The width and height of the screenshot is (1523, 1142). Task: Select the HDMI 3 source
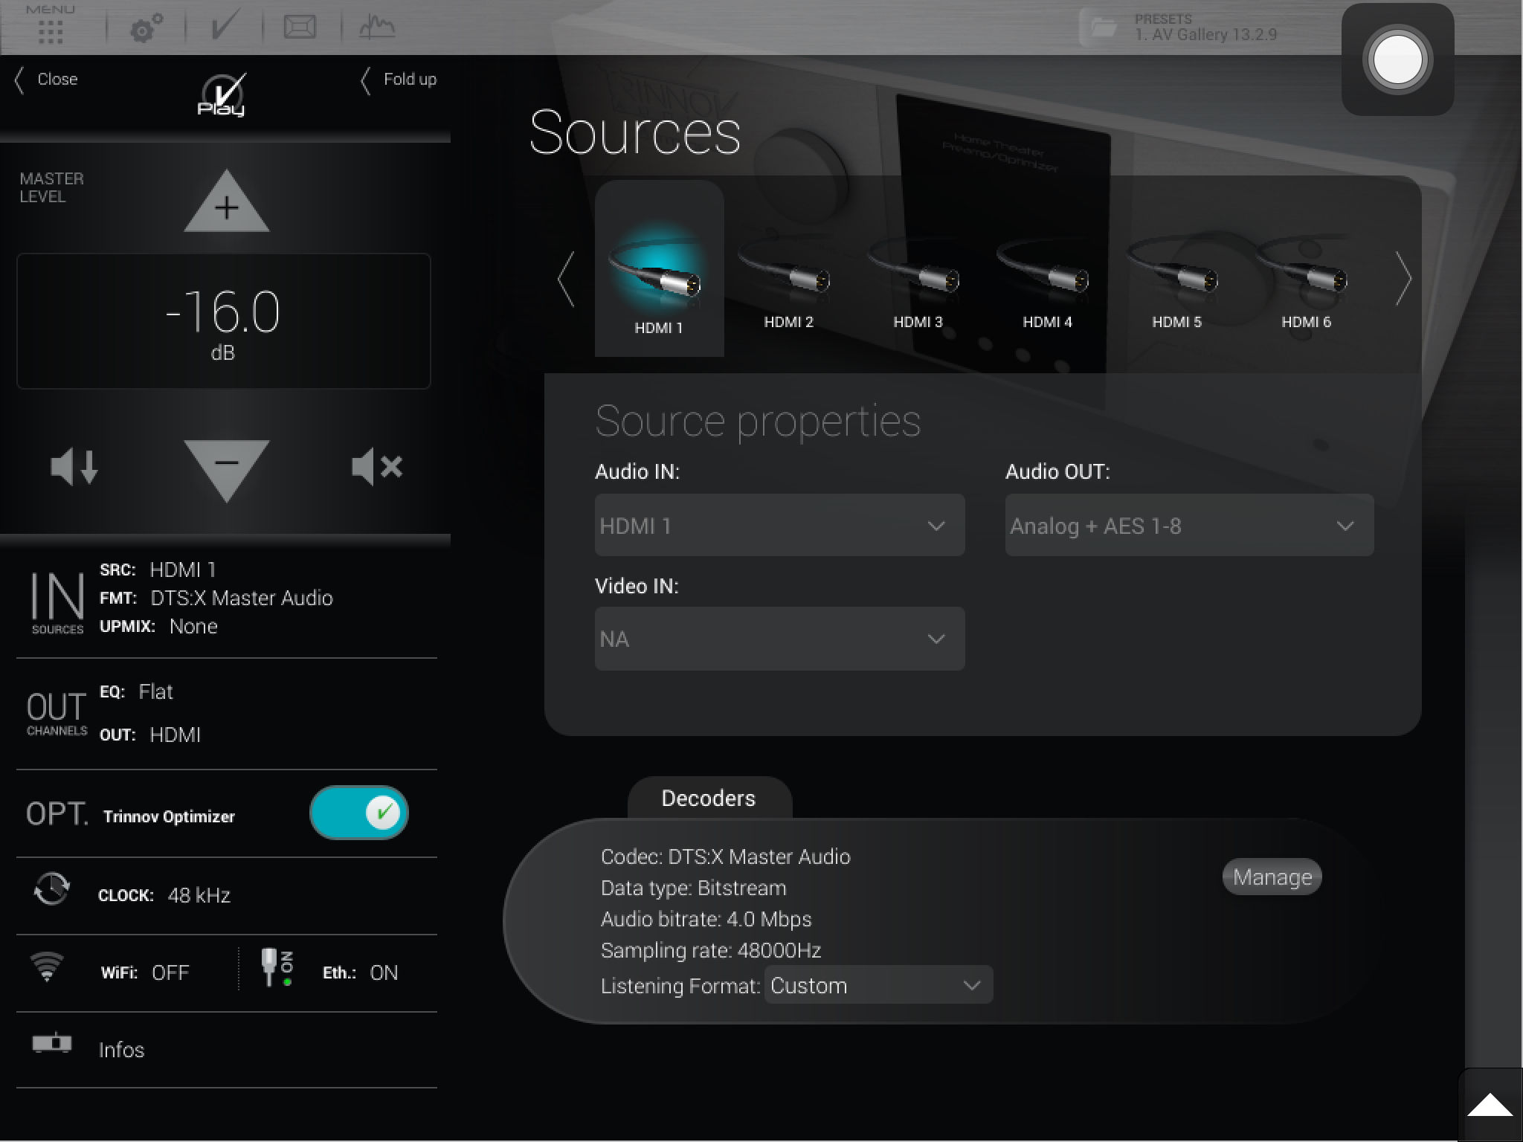(x=918, y=283)
